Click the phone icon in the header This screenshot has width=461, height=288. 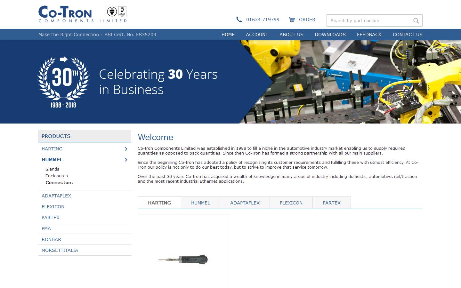click(x=239, y=20)
